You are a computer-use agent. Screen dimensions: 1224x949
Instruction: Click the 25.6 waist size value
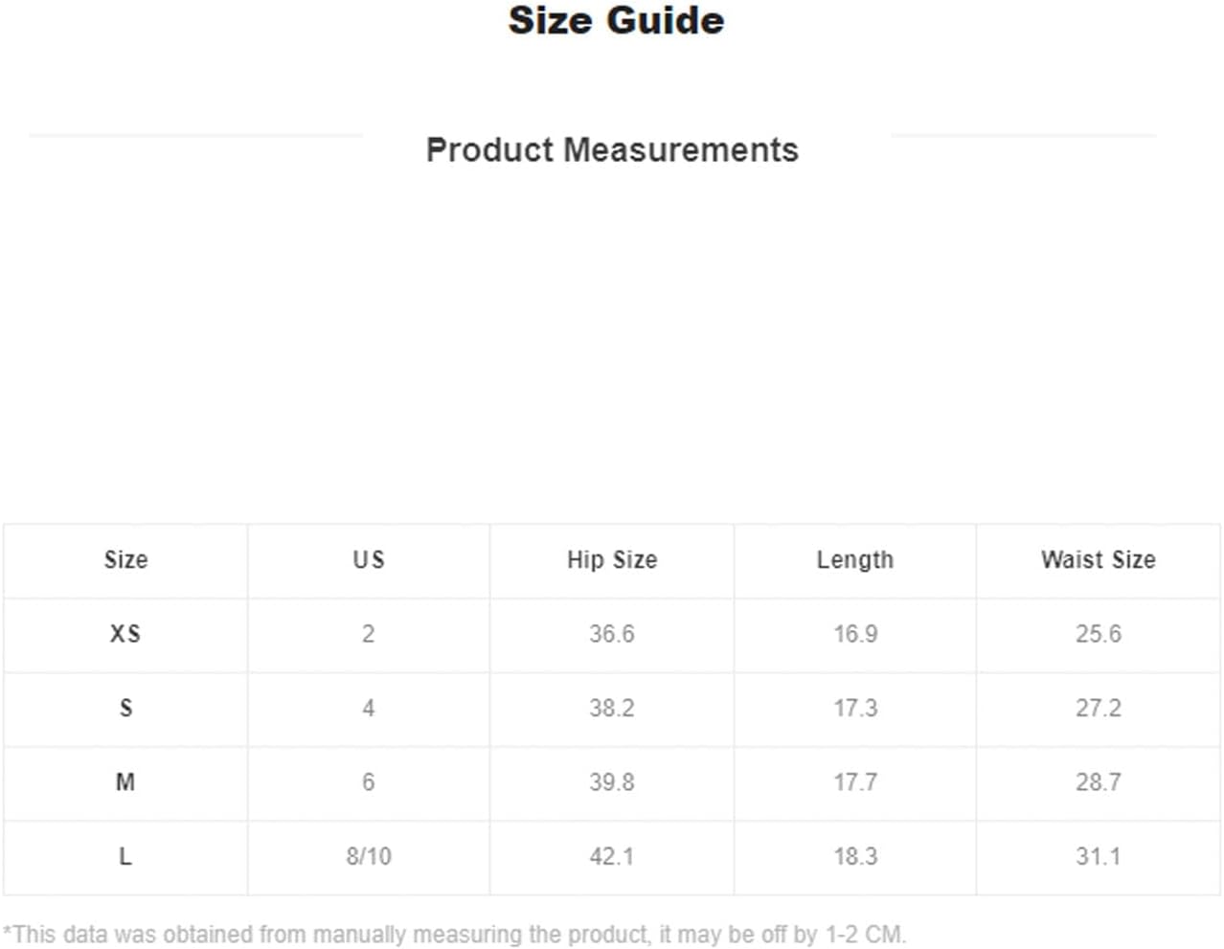click(x=1099, y=634)
